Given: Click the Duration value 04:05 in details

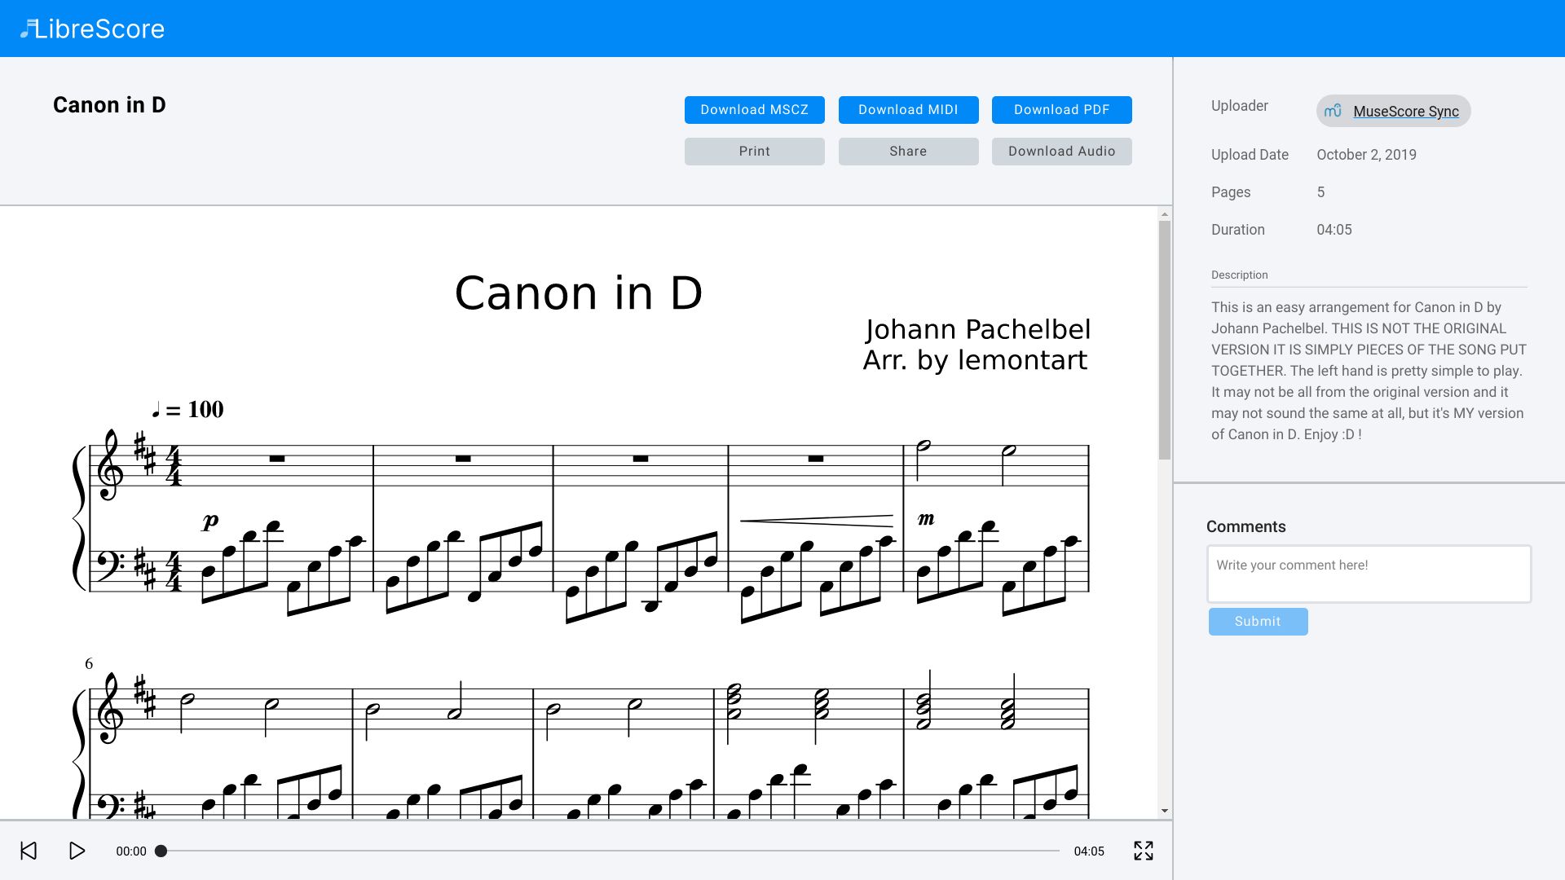Looking at the screenshot, I should pos(1334,230).
